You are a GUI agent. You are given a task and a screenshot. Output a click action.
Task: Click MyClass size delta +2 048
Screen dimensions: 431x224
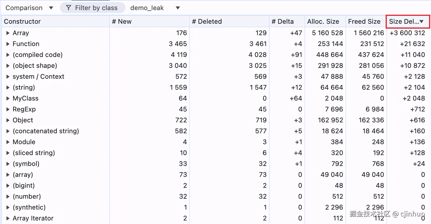pos(414,98)
